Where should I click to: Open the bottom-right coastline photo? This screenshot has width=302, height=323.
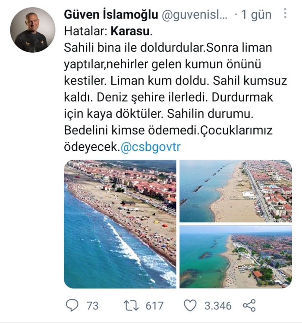[236, 257]
